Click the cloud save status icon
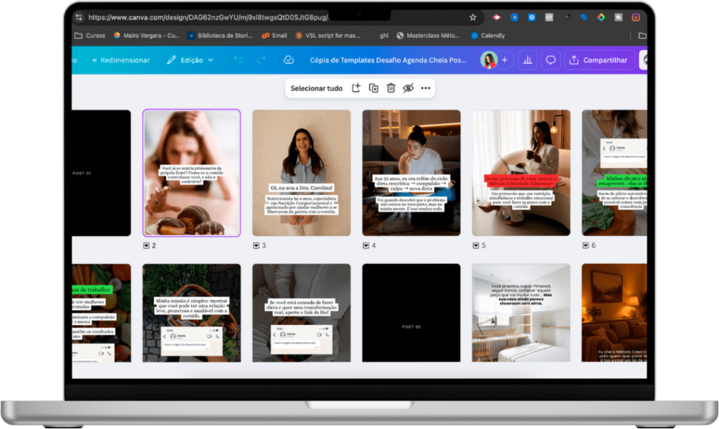Image resolution: width=719 pixels, height=429 pixels. (x=289, y=60)
